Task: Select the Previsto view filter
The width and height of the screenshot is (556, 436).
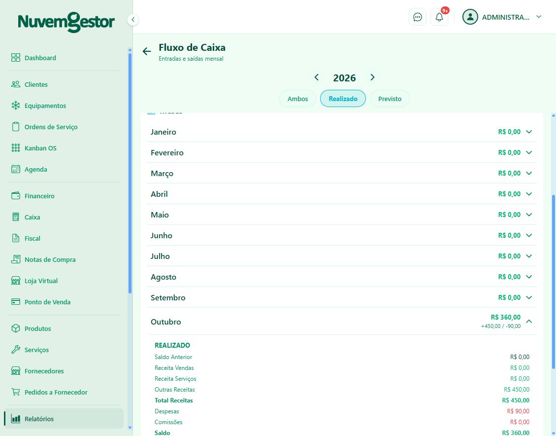Action: 390,99
